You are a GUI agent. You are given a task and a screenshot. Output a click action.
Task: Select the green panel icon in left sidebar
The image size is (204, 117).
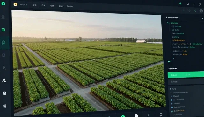3,30
